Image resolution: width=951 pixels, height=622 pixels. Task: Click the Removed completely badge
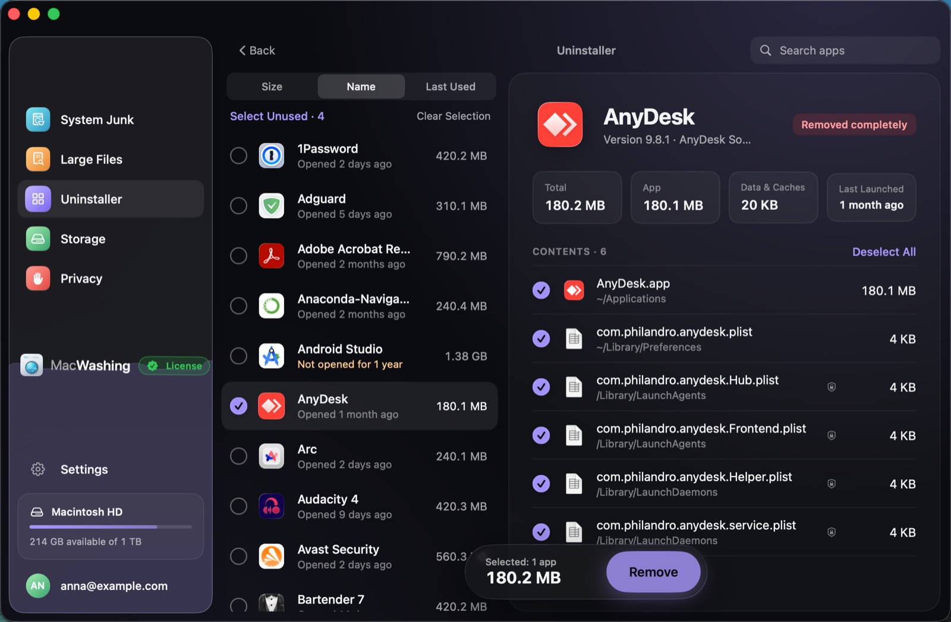(x=854, y=125)
